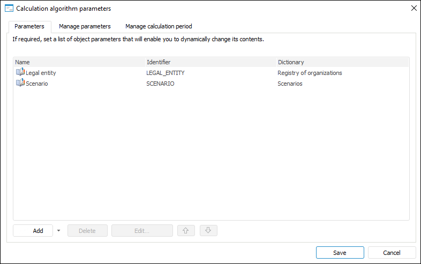Image resolution: width=421 pixels, height=264 pixels.
Task: Click the move down arrow button
Action: coord(208,231)
